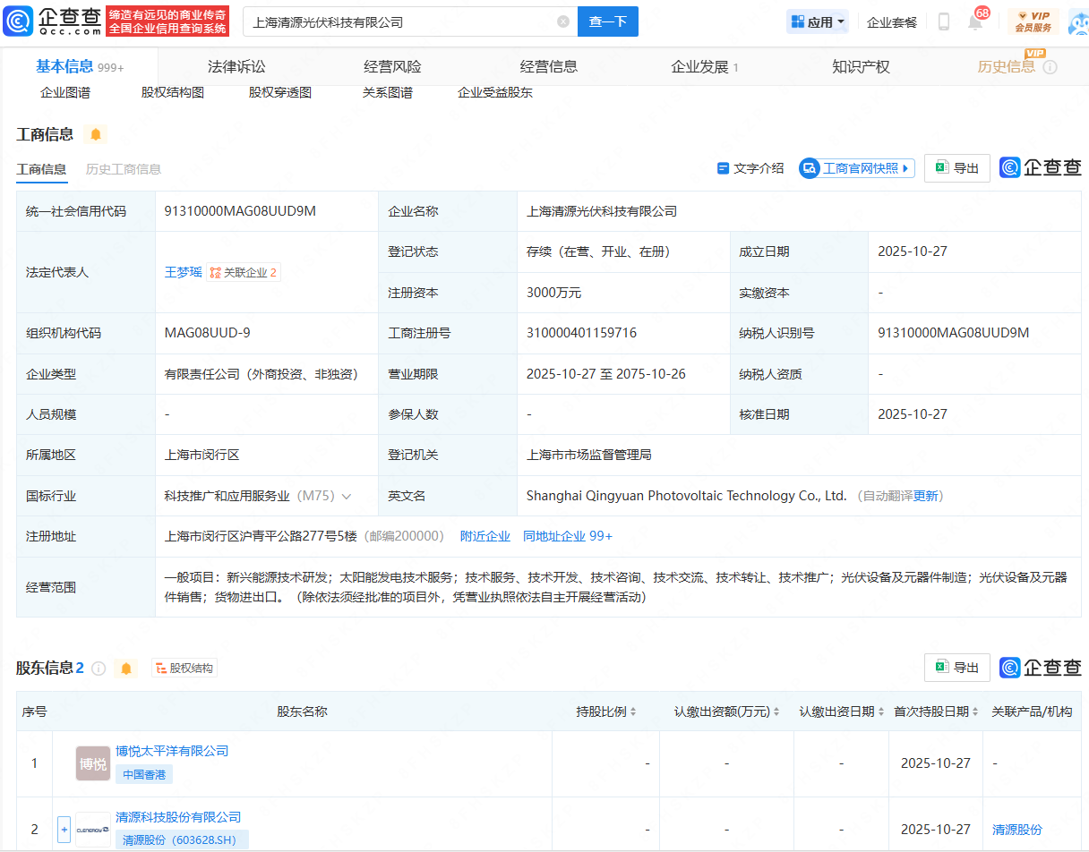Select 历史工商信息 sub-tab
The image size is (1089, 852).
(124, 169)
